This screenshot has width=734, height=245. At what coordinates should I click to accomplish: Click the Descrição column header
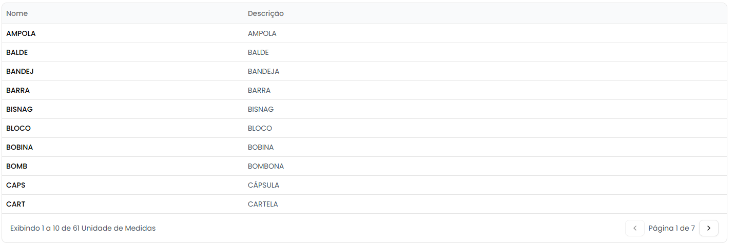(x=265, y=13)
